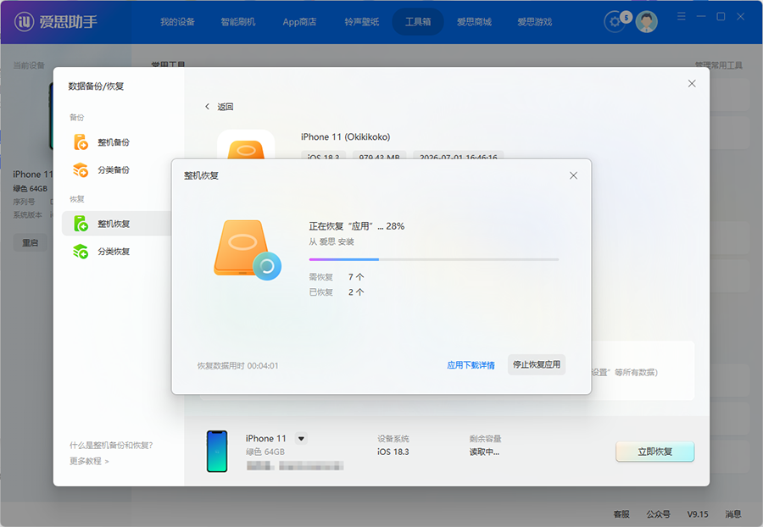Click the 恢复数据用时 00:04:01 timer text

tap(237, 365)
